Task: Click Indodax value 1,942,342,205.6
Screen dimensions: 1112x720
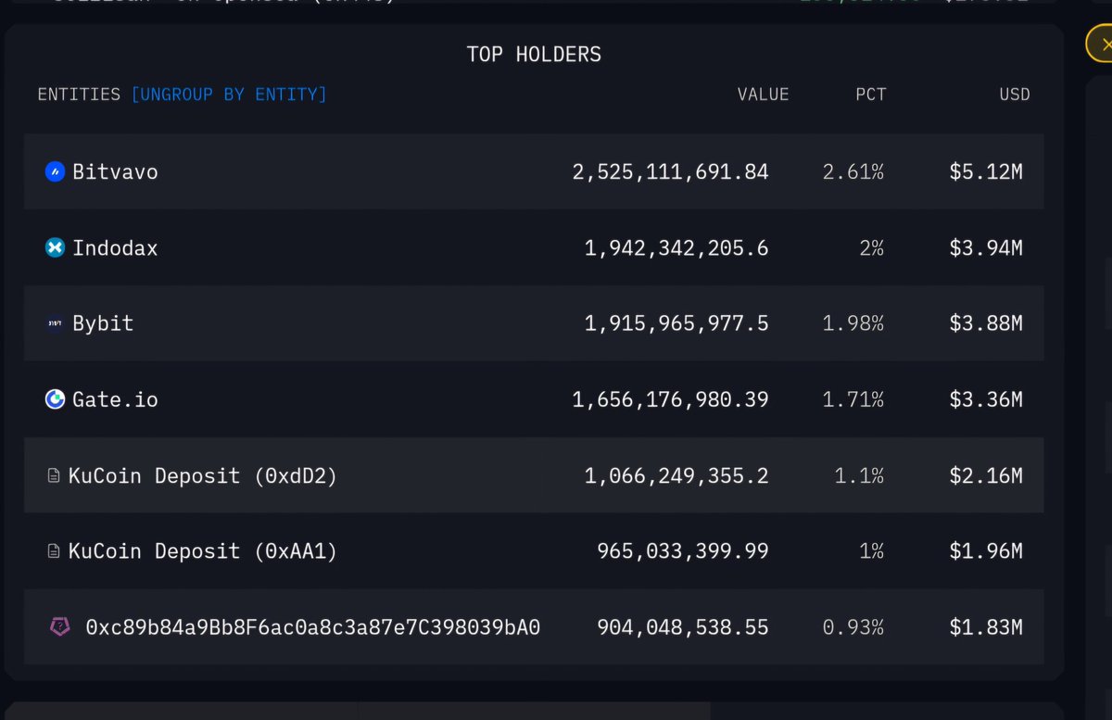Action: (676, 248)
